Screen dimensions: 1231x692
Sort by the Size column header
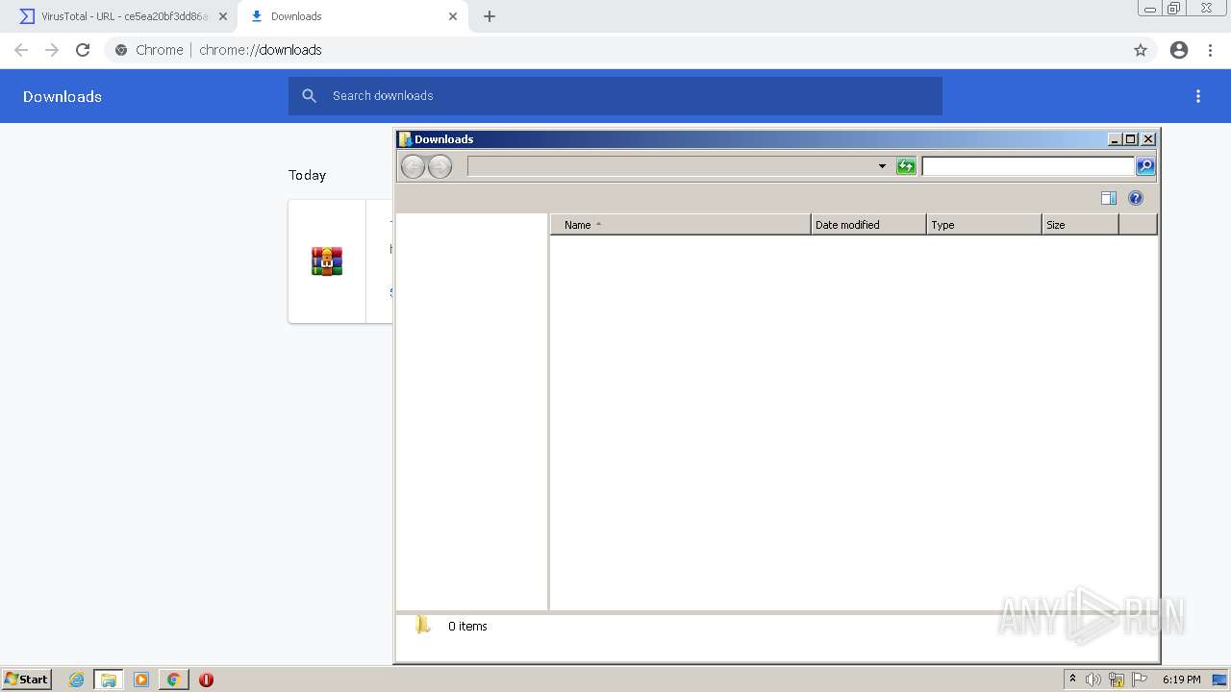pyautogui.click(x=1080, y=224)
